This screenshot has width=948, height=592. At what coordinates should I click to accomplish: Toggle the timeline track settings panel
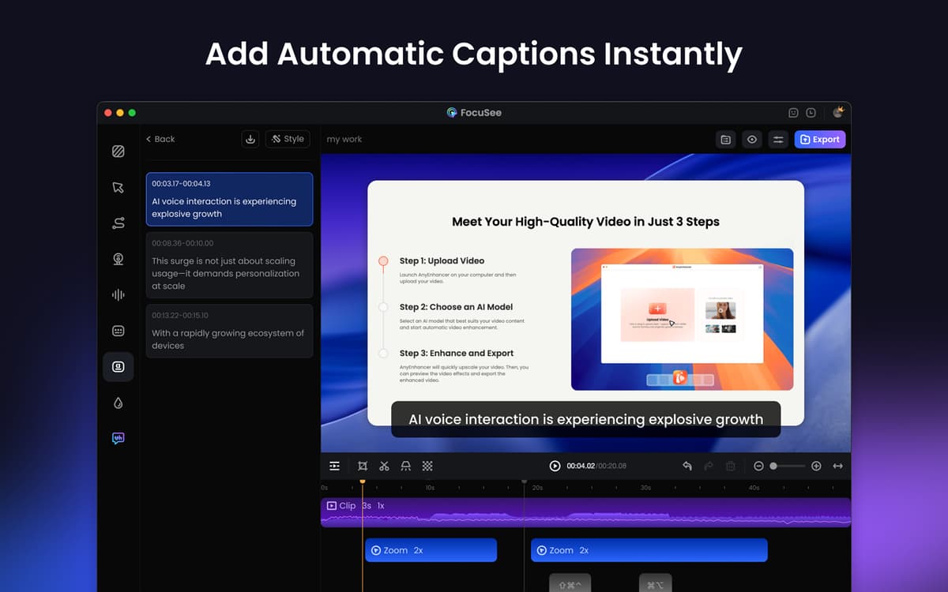tap(335, 466)
